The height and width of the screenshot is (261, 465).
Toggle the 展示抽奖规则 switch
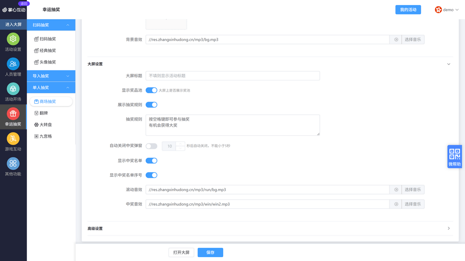point(152,104)
